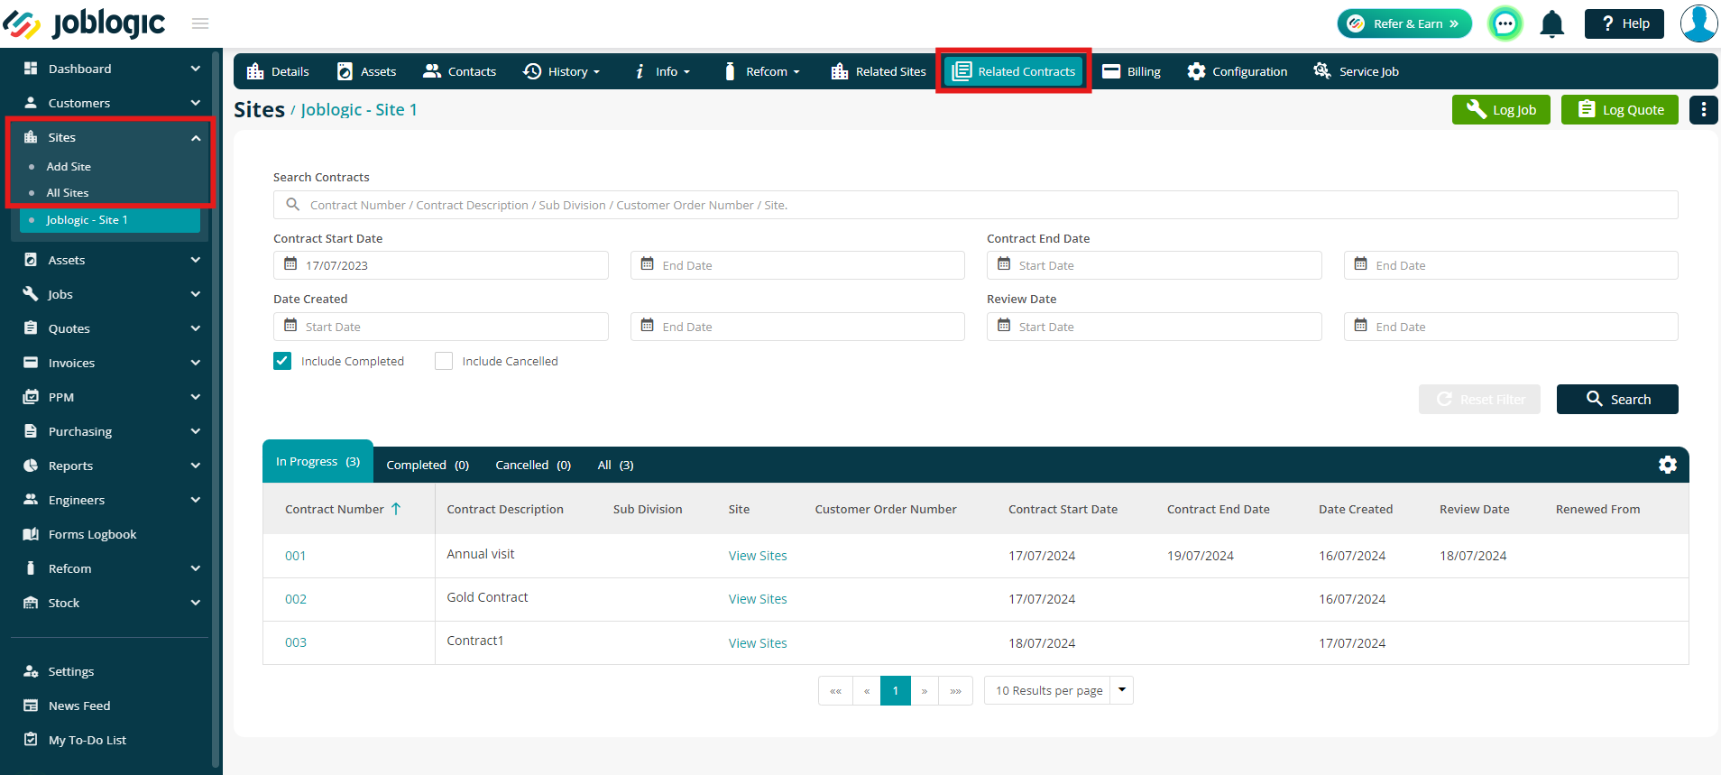Open user profile avatar
Viewport: 1721px width, 775px height.
pos(1698,23)
